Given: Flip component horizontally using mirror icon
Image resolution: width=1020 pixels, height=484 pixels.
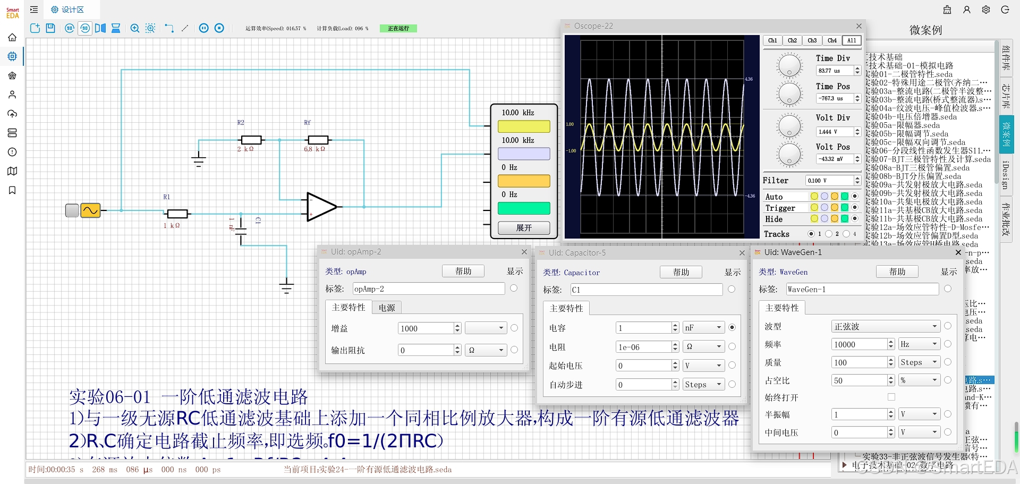Looking at the screenshot, I should click(100, 28).
